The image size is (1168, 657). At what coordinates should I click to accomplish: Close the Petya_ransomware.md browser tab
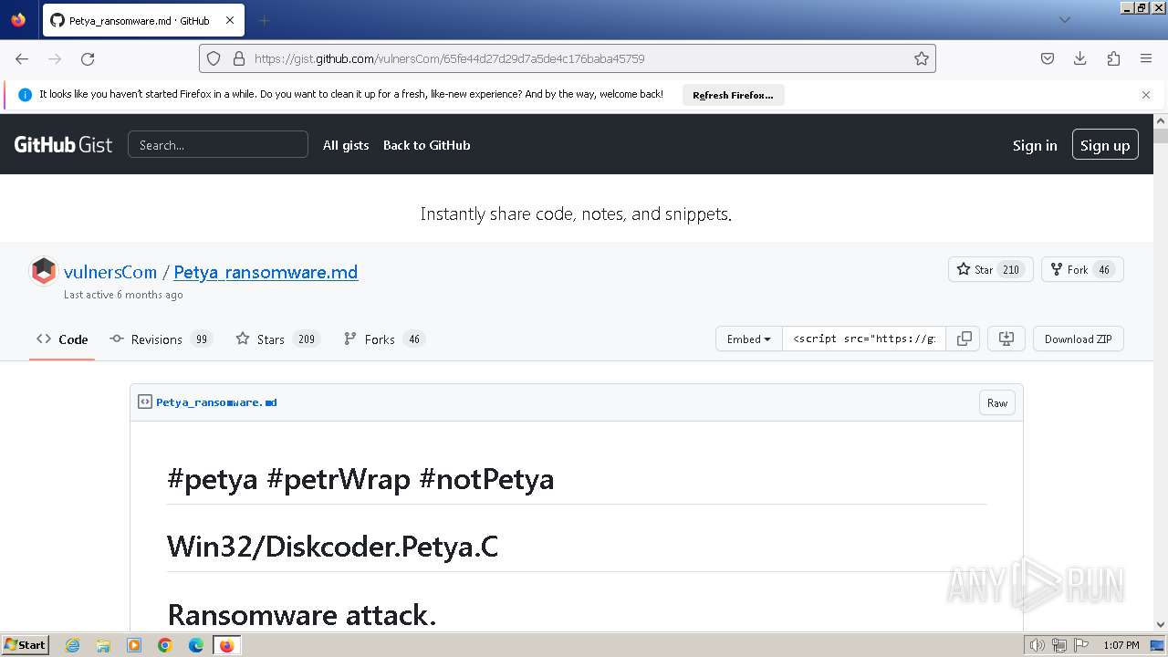[x=230, y=20]
